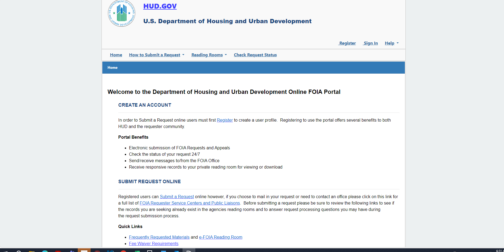Click the Welcome FOIA Portal page heading

click(224, 92)
